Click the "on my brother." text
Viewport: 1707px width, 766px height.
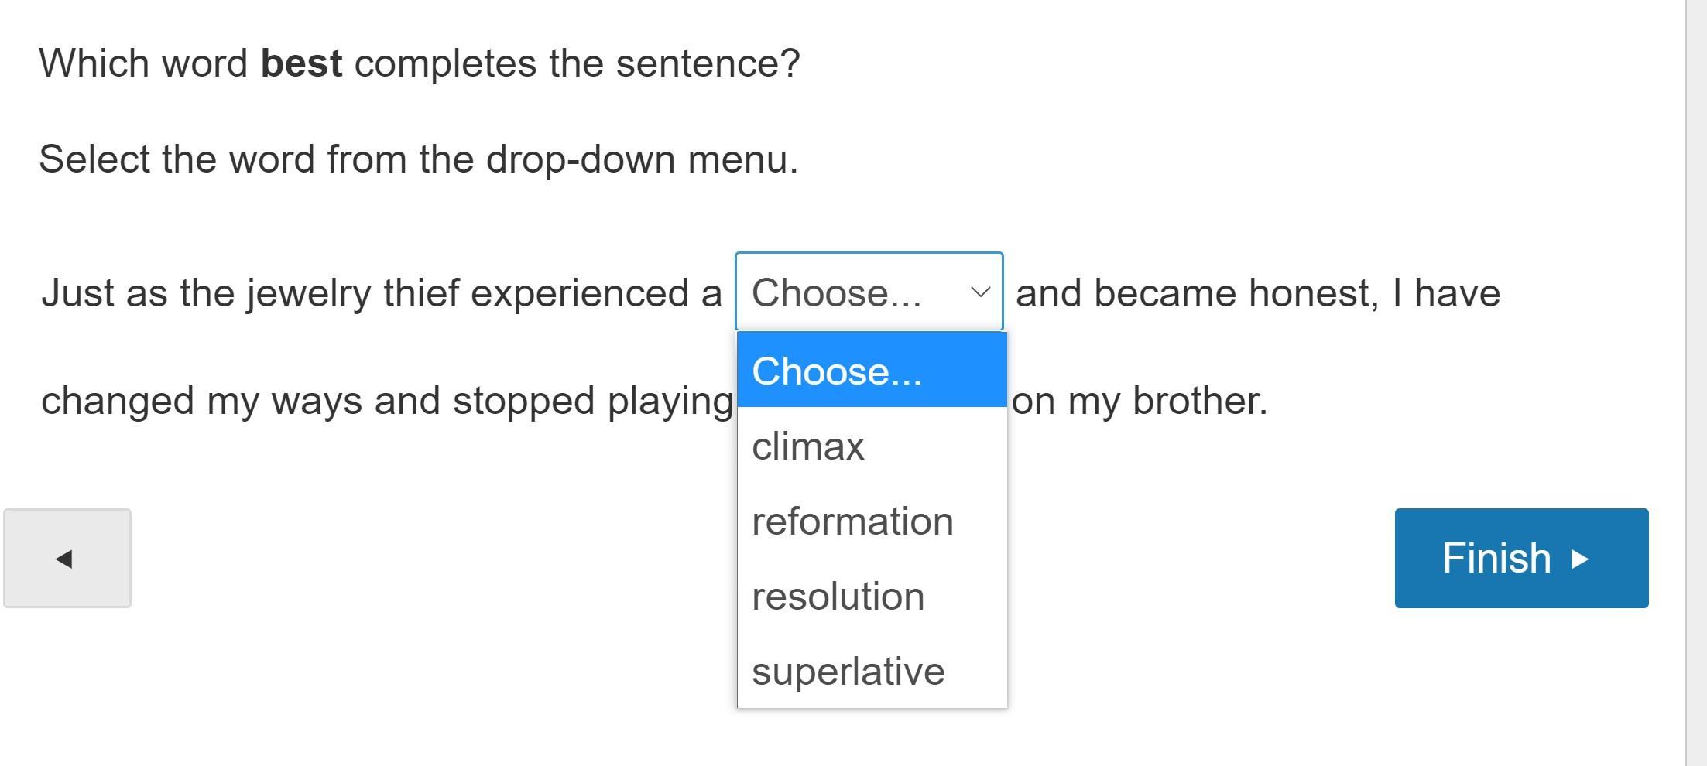tap(1140, 401)
